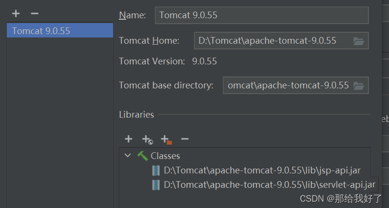This screenshot has height=208, width=389.
Task: Click jar icon beside servlet-api.jar
Action: tap(156, 185)
